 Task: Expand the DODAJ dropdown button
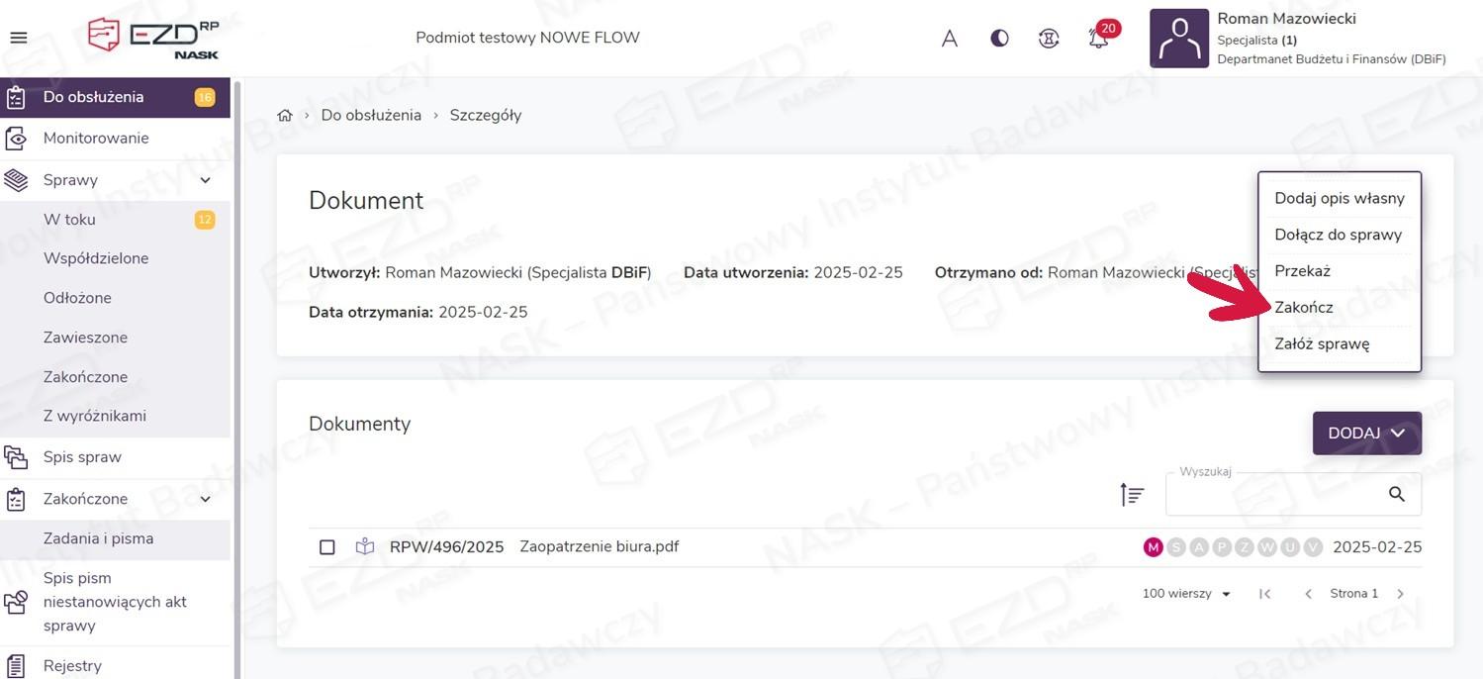coord(1366,434)
